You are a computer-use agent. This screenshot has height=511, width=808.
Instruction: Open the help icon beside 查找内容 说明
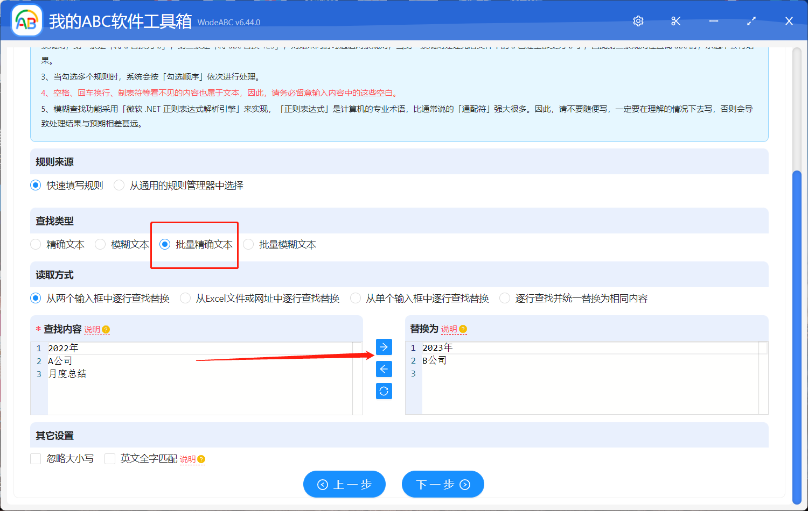(105, 330)
